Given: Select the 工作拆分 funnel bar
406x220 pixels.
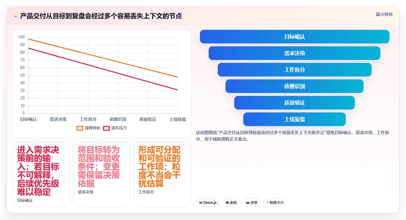Looking at the screenshot, I should [294, 70].
